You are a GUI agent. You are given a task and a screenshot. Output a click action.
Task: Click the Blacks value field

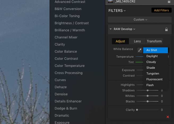point(162,101)
